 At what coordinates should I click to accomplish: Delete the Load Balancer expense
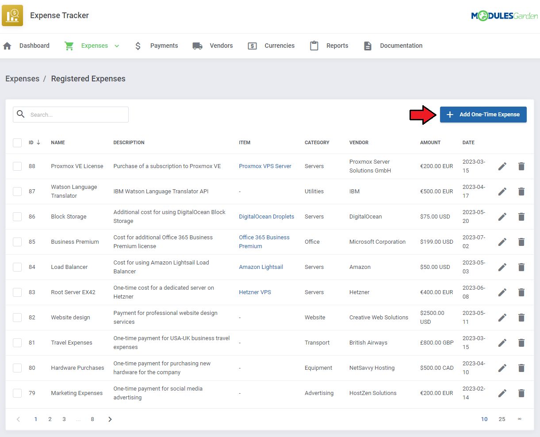pos(521,267)
